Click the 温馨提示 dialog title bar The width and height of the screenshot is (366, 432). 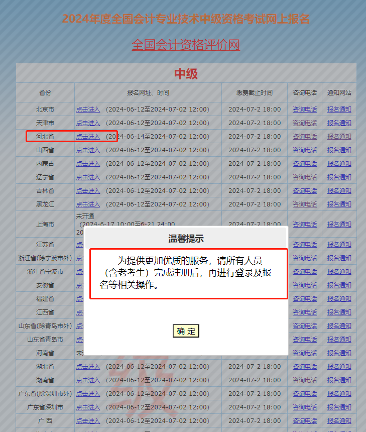[186, 239]
